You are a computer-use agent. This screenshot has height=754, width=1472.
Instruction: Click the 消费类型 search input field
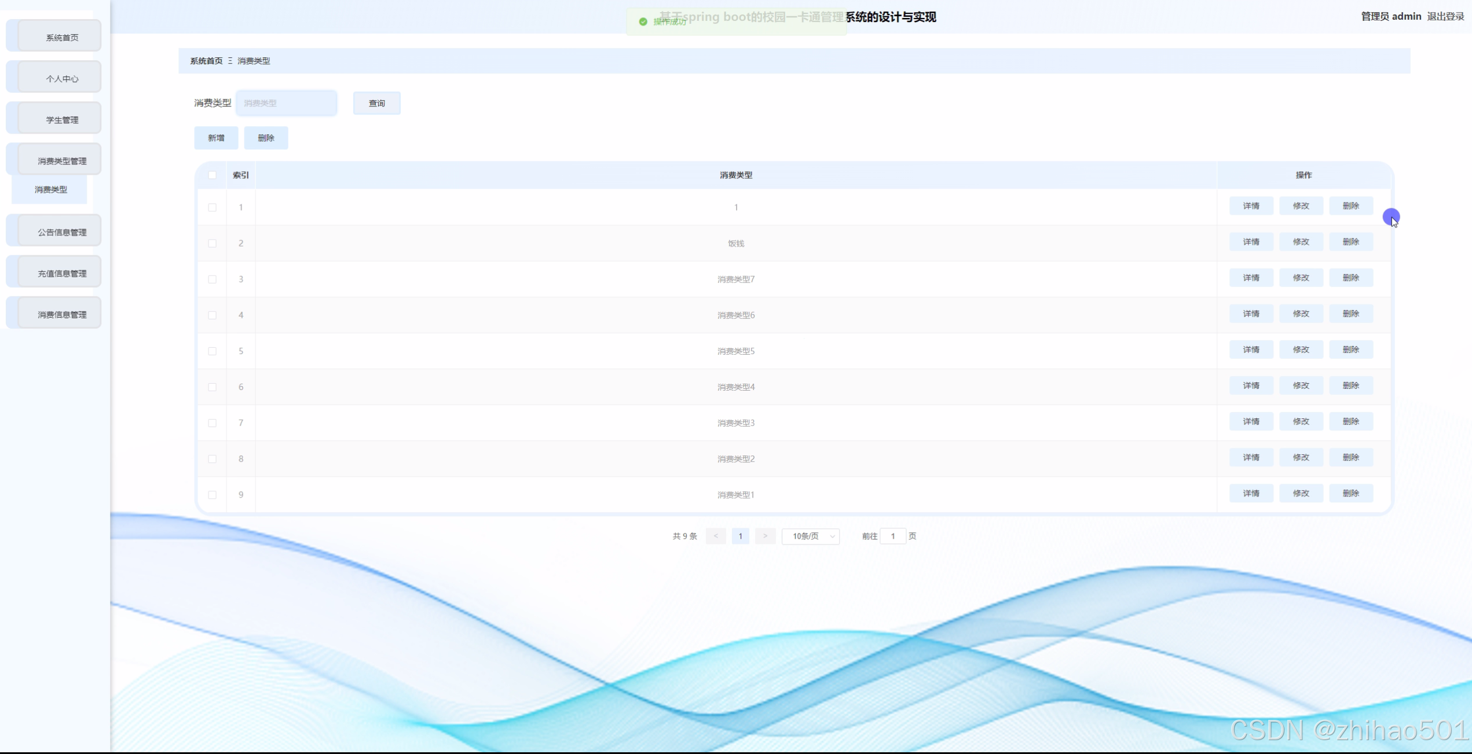[287, 103]
